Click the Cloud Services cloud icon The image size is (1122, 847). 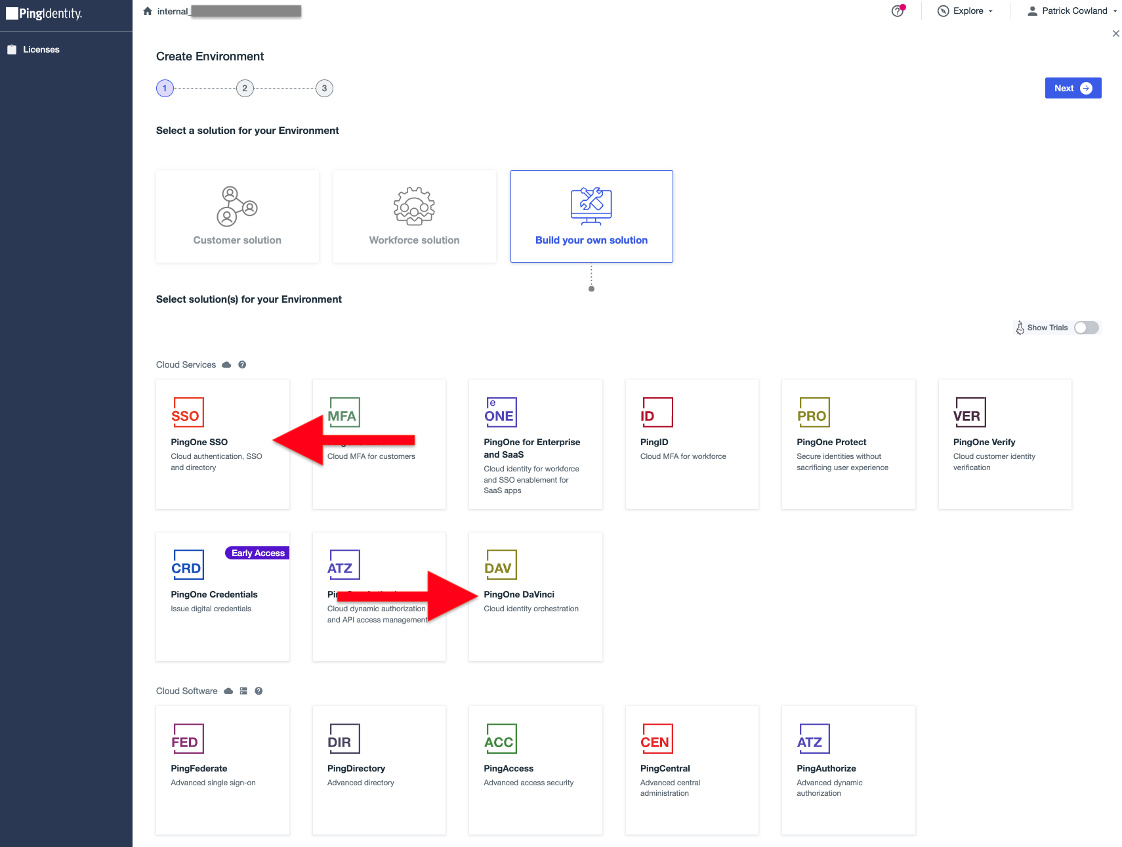point(226,364)
